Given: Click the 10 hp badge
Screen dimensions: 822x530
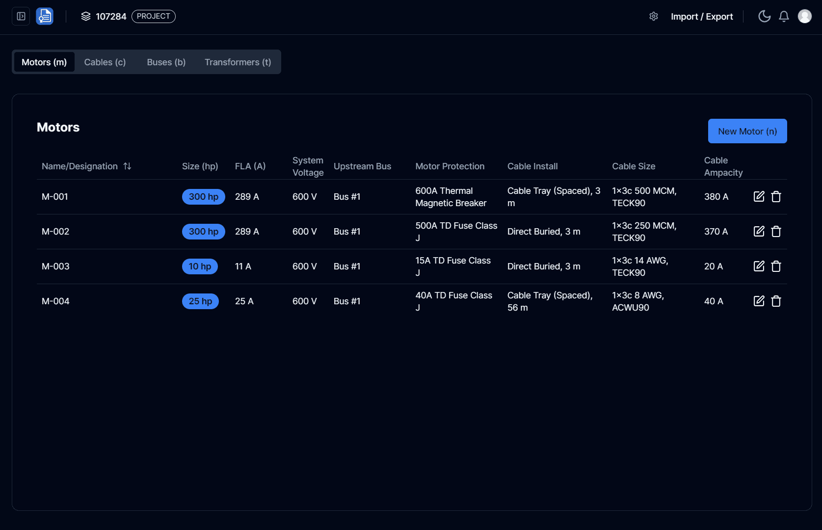Looking at the screenshot, I should (x=200, y=266).
